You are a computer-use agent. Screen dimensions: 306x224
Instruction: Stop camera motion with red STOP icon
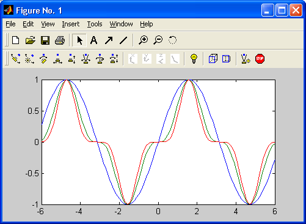point(260,59)
